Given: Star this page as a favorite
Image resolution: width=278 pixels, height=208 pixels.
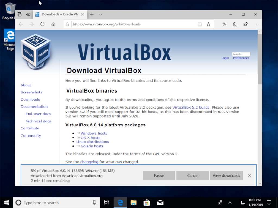Looking at the screenshot, I should (208, 24).
